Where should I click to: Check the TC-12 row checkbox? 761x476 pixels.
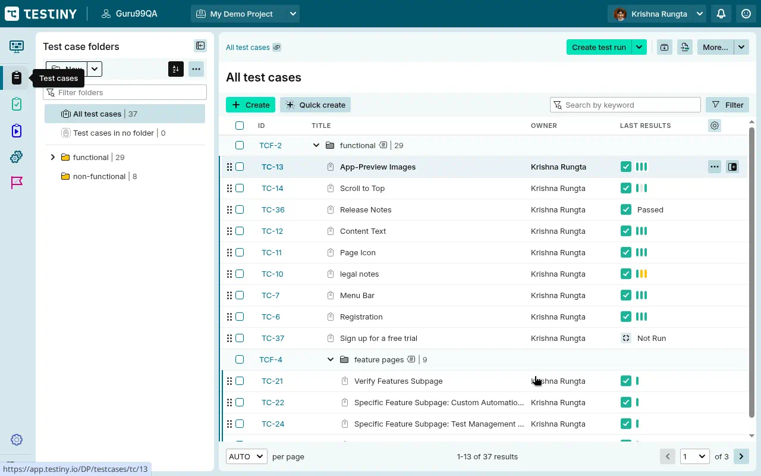[240, 231]
